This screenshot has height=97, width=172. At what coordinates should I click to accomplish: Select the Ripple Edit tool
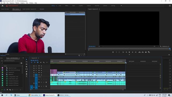click(x=26, y=64)
